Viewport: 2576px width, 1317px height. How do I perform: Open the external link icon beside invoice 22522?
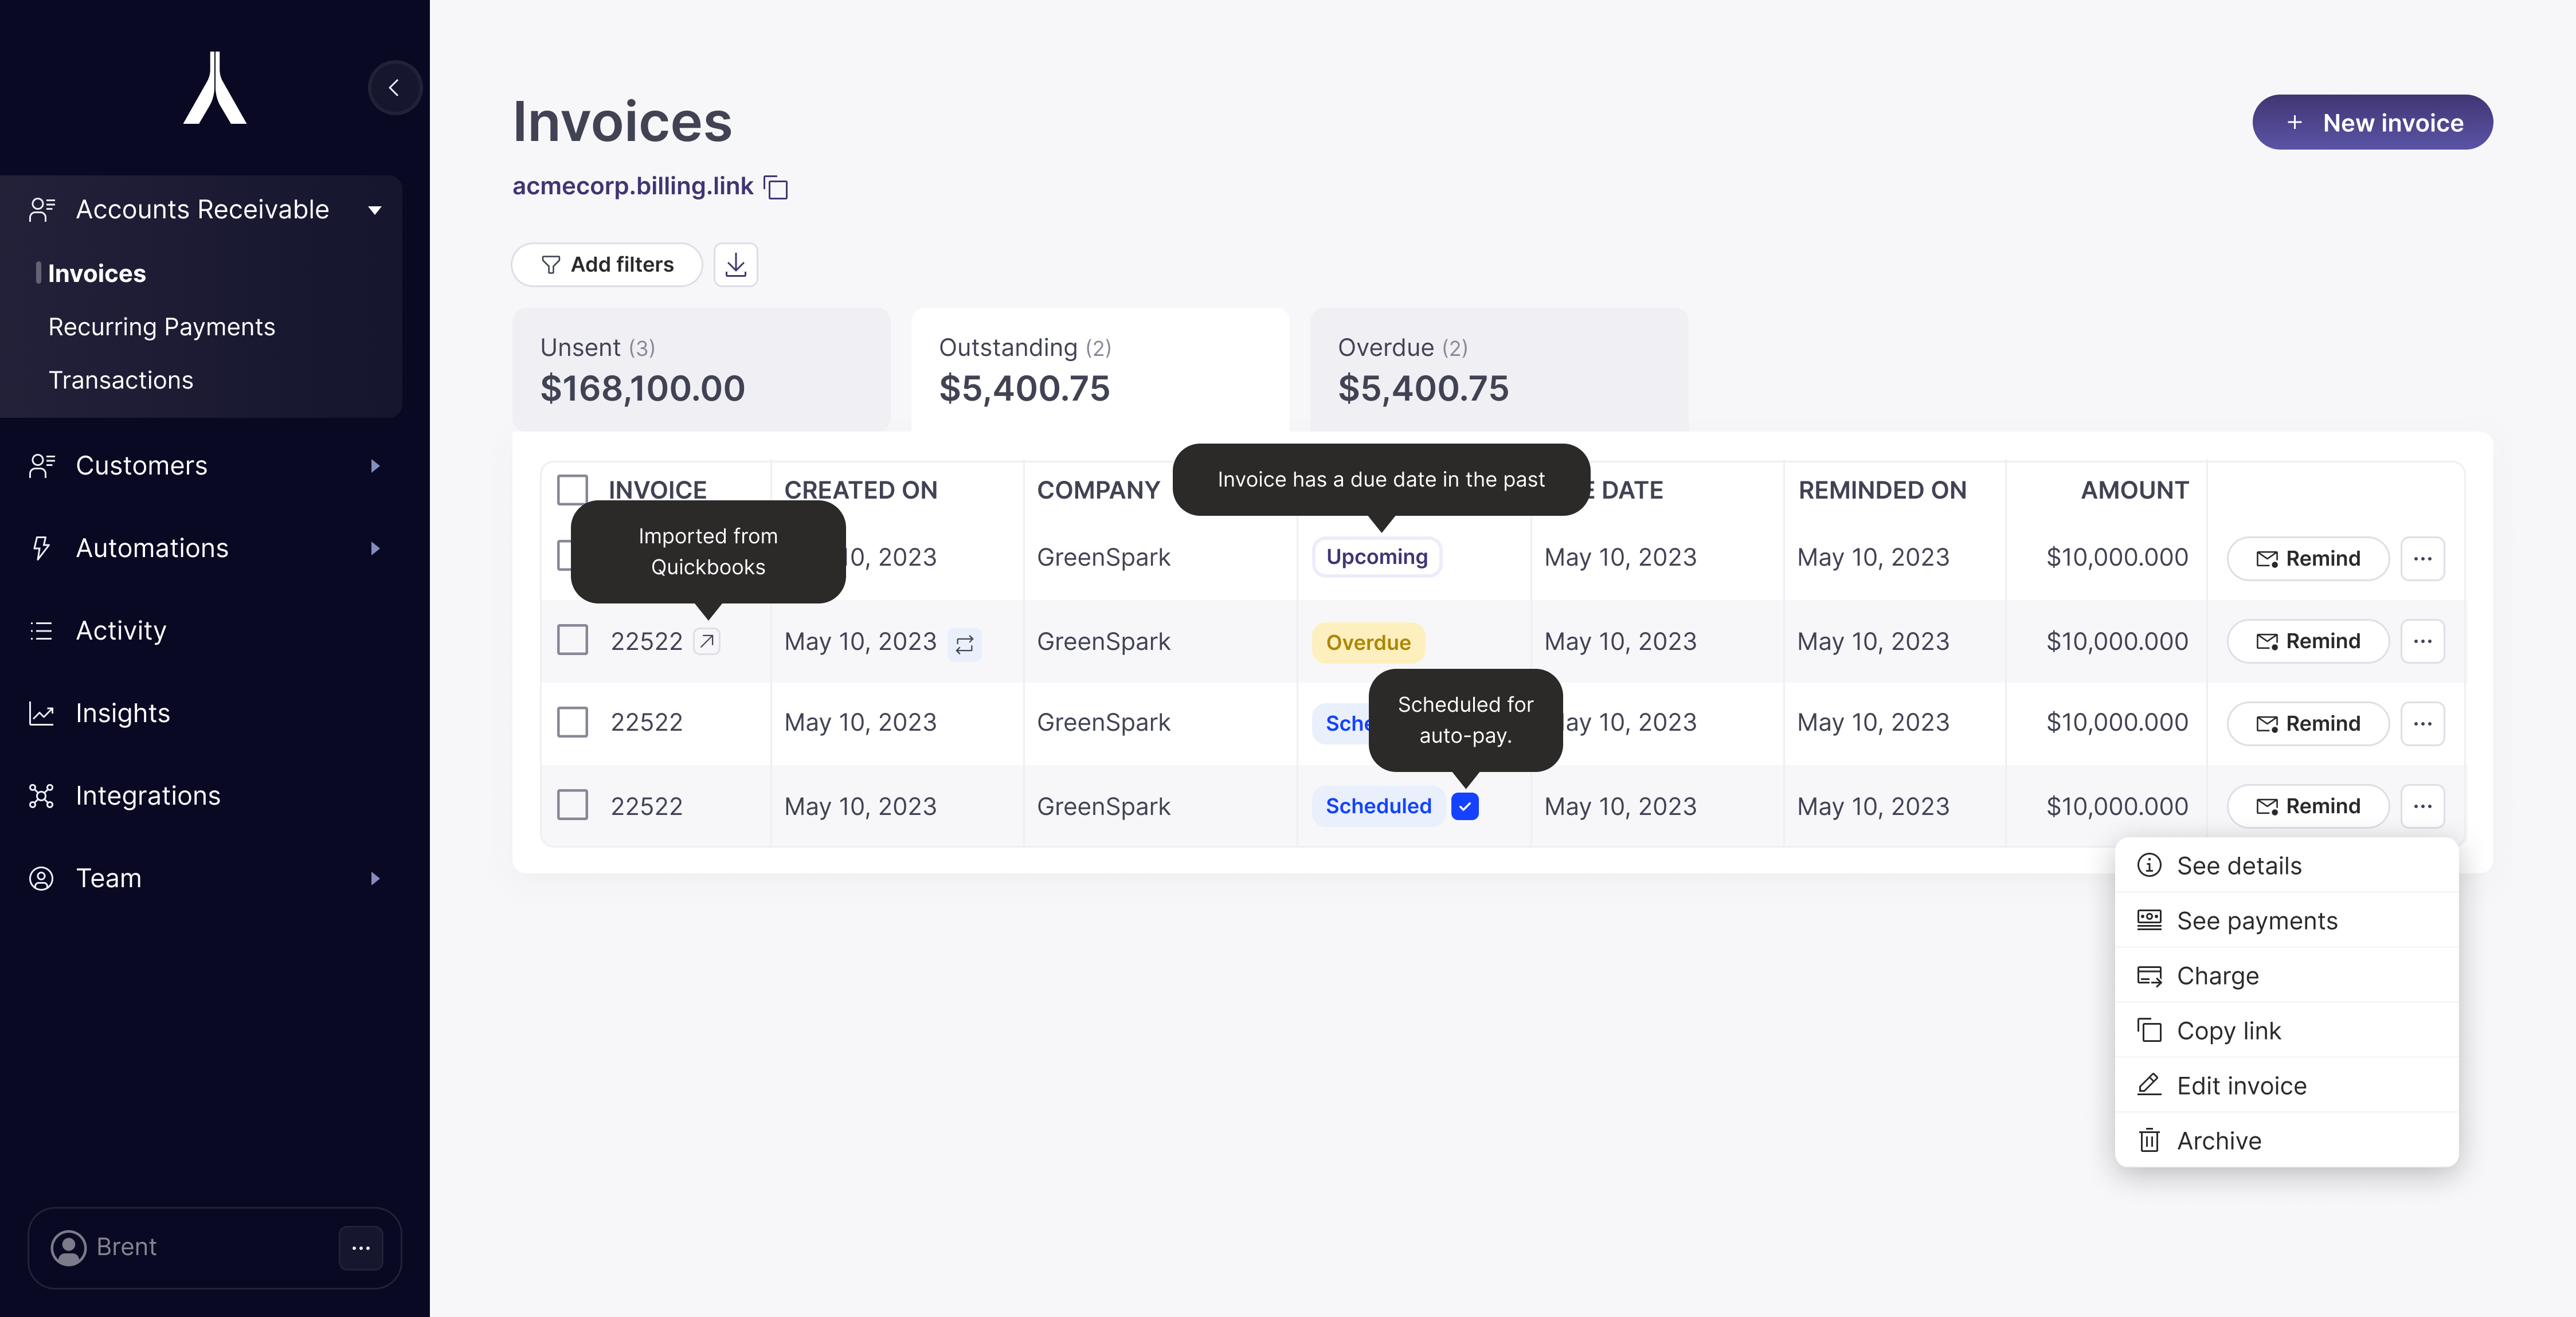point(708,641)
